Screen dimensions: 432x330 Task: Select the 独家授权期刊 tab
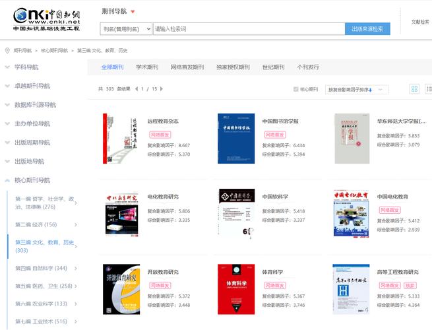tap(233, 67)
